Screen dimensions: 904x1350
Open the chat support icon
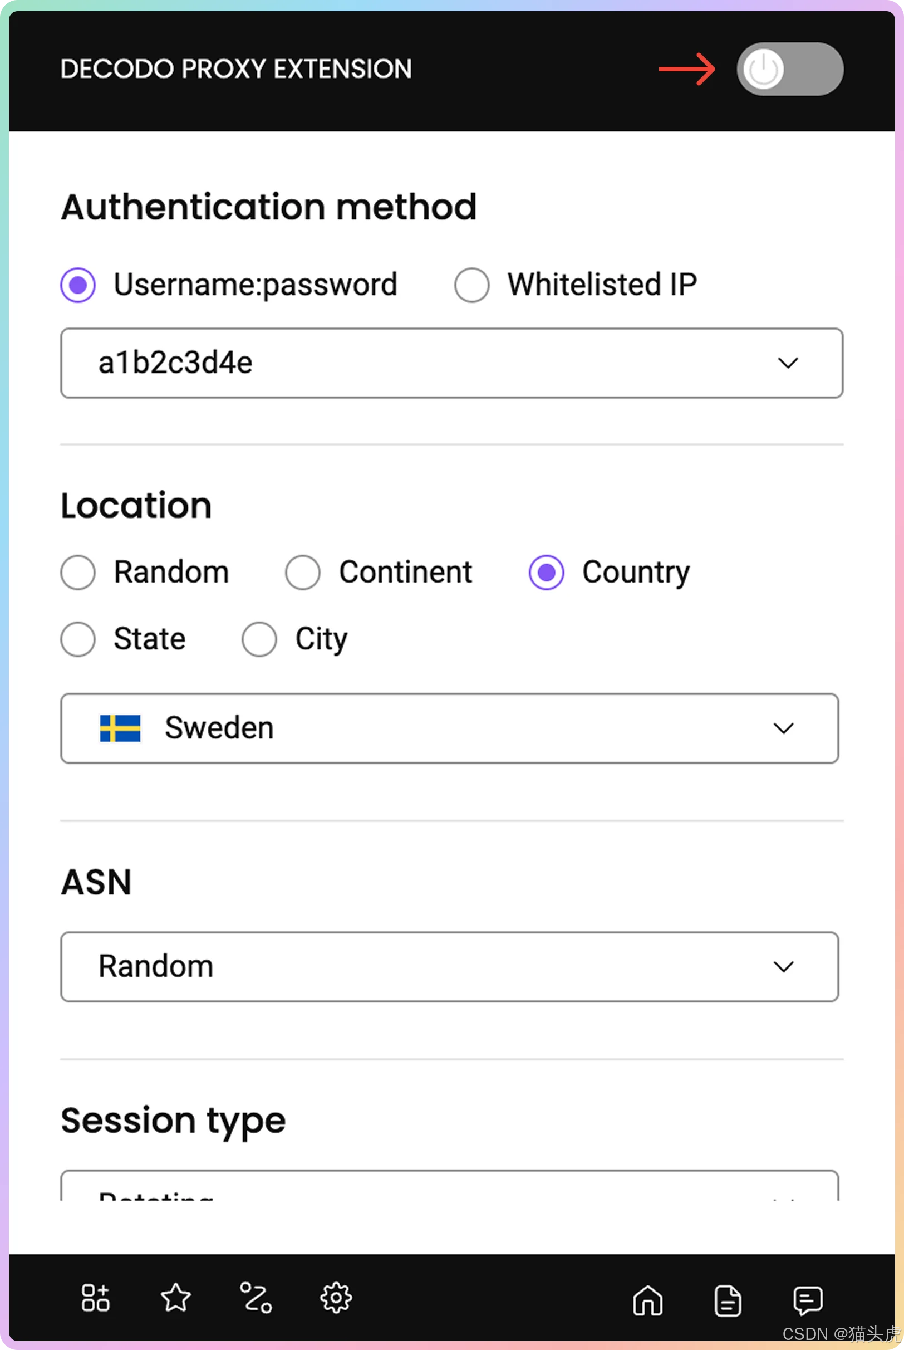tap(808, 1300)
